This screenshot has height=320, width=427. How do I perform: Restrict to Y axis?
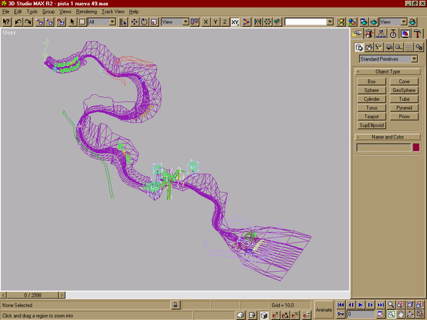pyautogui.click(x=216, y=22)
